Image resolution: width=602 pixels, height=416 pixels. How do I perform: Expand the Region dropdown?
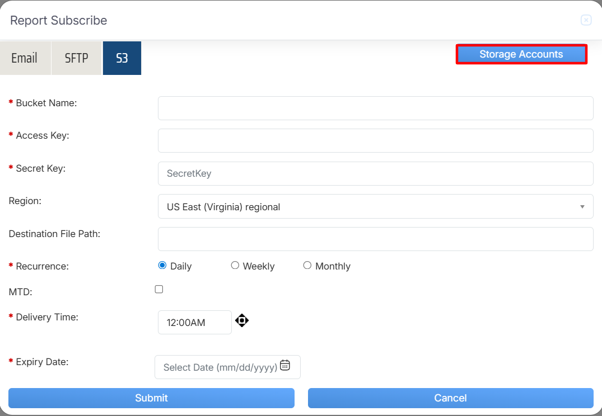[x=375, y=206]
